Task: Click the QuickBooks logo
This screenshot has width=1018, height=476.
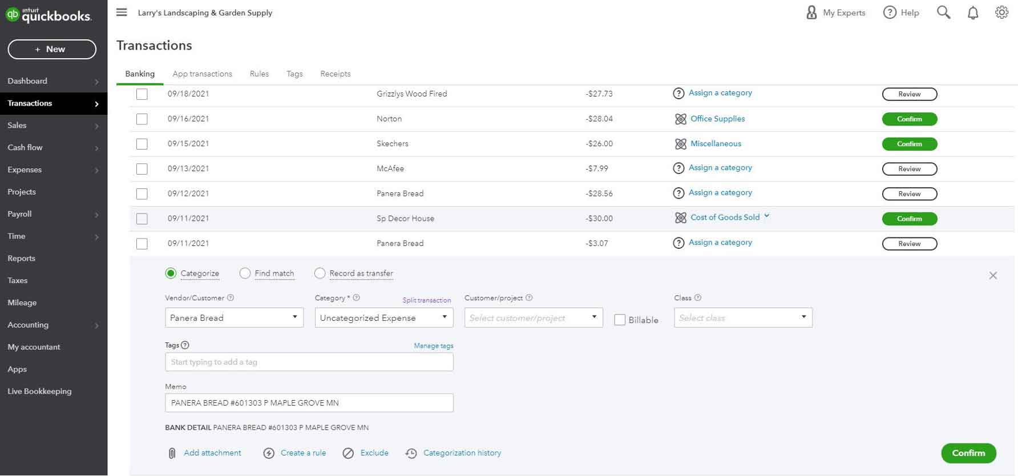Action: [49, 14]
